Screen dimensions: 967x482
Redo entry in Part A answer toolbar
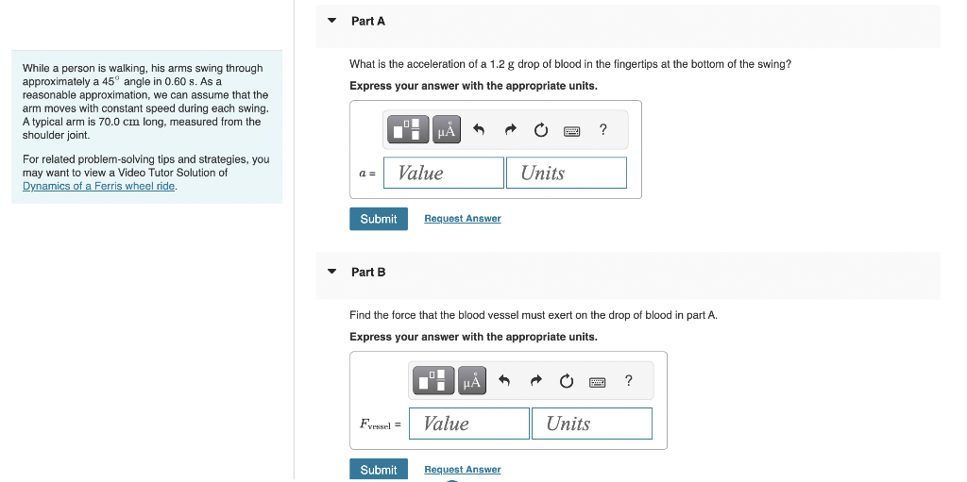(x=510, y=129)
